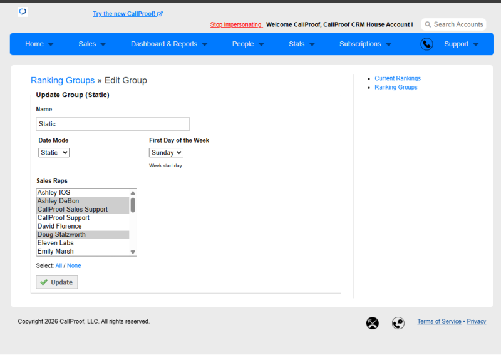Open the Date Mode dropdown
This screenshot has width=501, height=355.
coord(54,152)
